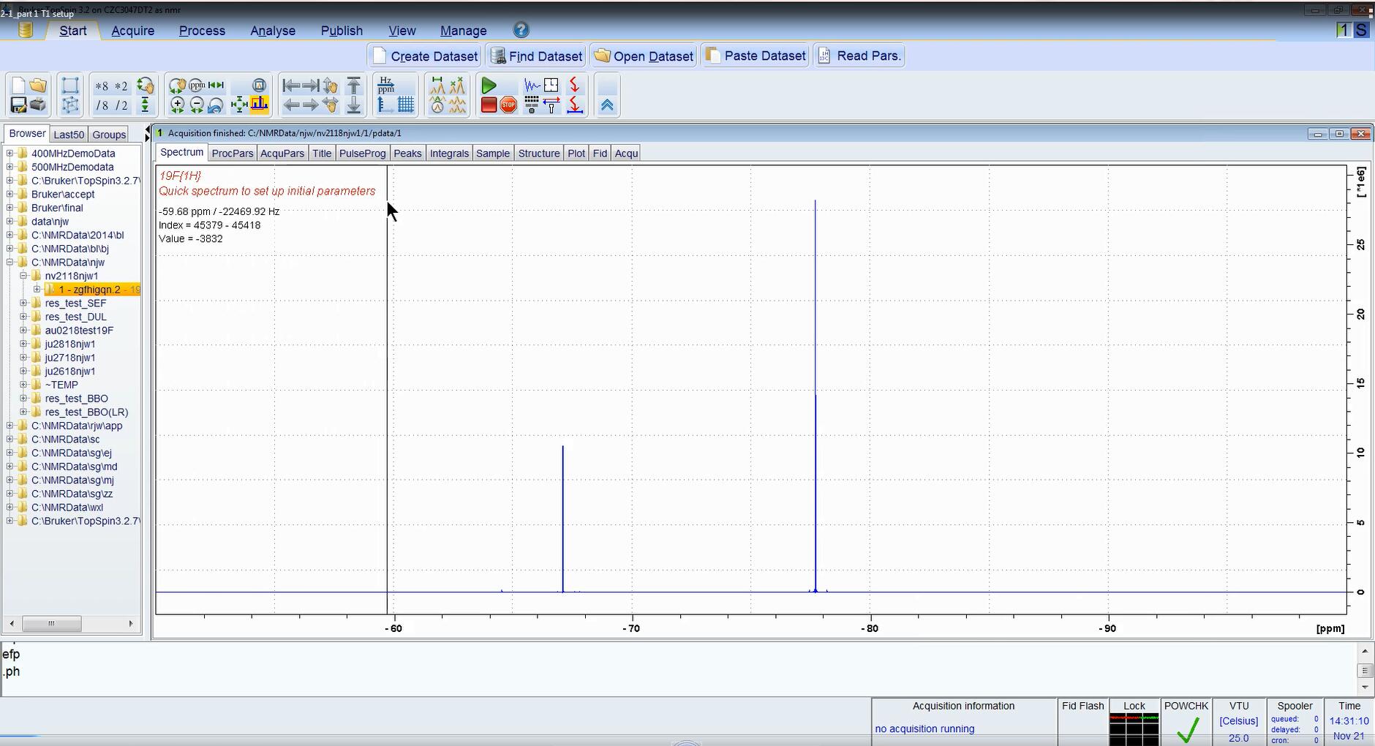Click the blue help question mark icon
1375x746 pixels.
pos(521,30)
